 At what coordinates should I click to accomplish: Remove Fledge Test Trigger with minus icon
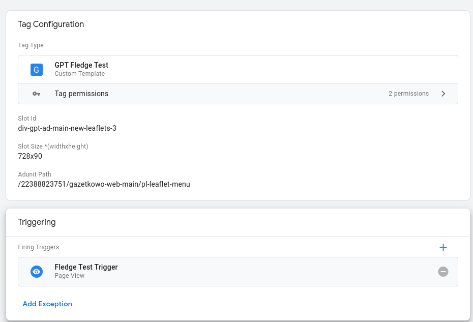click(443, 272)
